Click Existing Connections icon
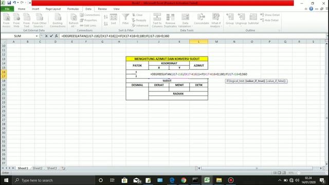This screenshot has height=185, width=329. click(58, 20)
